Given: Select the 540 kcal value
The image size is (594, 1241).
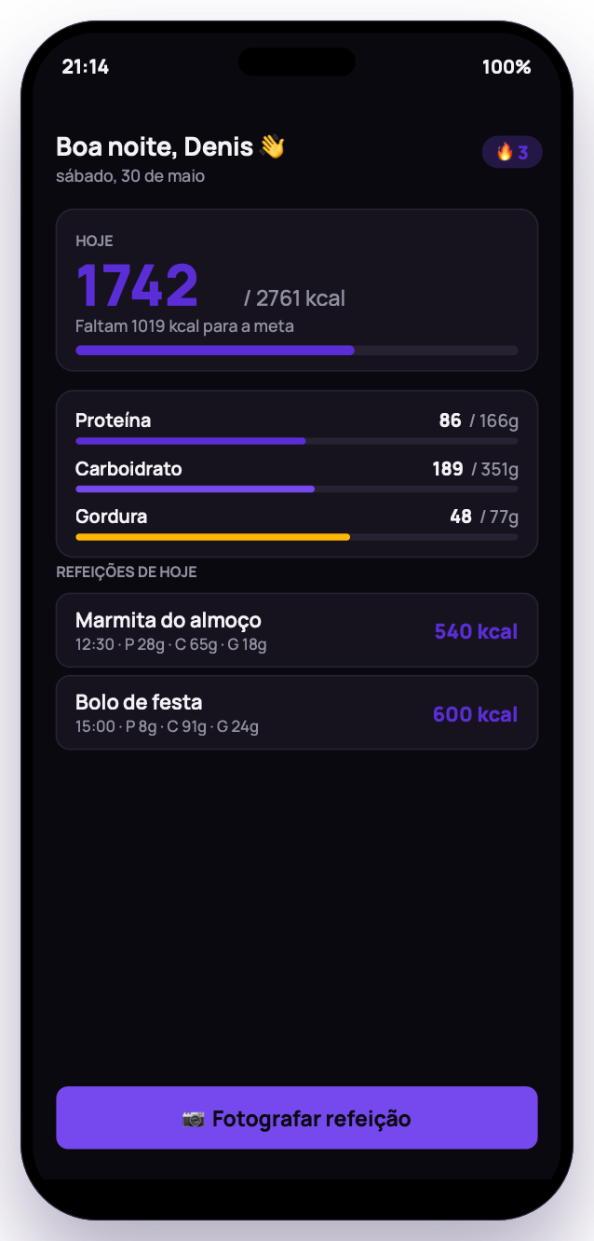Looking at the screenshot, I should [476, 631].
